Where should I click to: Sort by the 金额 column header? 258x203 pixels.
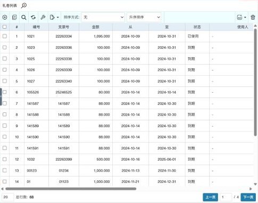pos(96,27)
